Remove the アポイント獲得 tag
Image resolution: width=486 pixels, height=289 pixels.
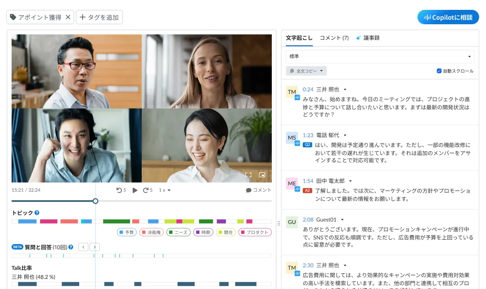click(x=68, y=18)
